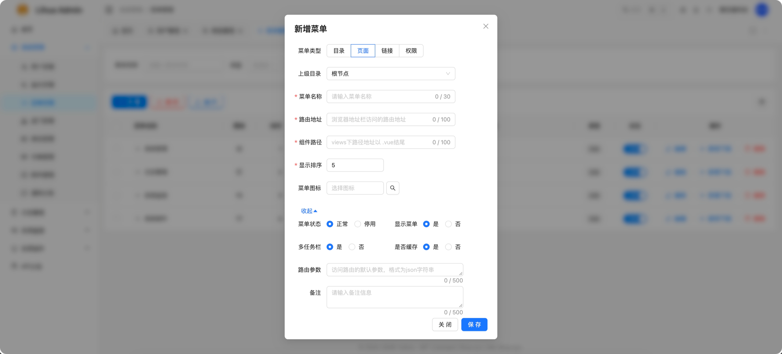Click the 路由参数 textarea
Image resolution: width=782 pixels, height=354 pixels.
395,270
